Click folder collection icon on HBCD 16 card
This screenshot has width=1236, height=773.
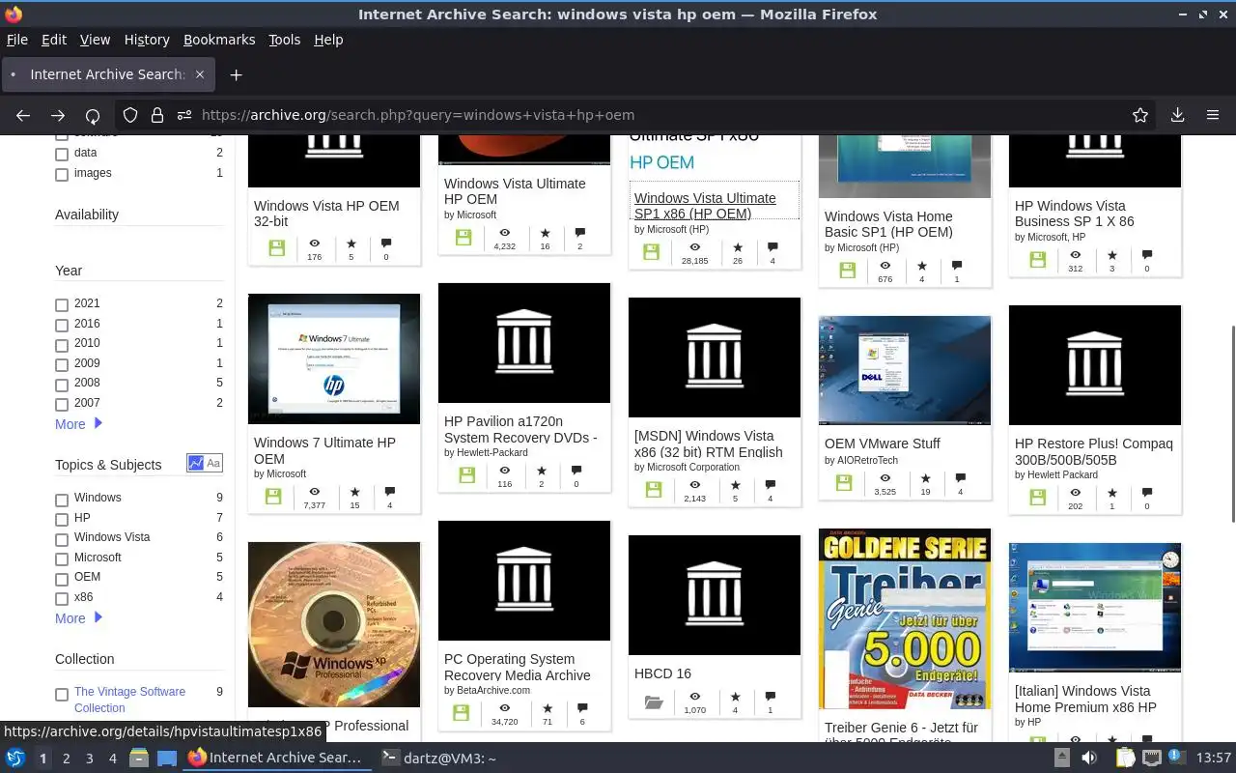click(654, 702)
